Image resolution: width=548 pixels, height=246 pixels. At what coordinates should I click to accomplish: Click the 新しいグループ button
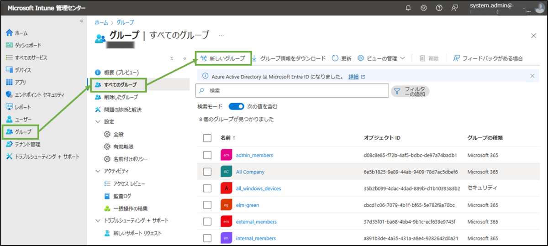pyautogui.click(x=223, y=58)
